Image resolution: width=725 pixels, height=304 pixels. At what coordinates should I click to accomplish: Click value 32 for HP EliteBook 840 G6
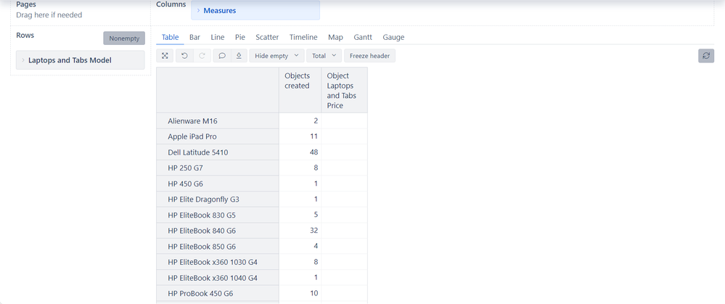[314, 230]
